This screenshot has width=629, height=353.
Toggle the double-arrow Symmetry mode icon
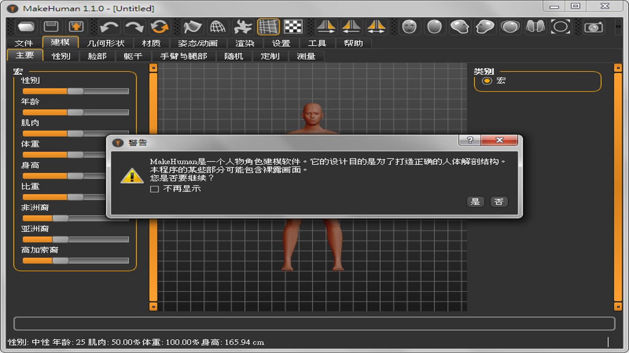[x=376, y=26]
